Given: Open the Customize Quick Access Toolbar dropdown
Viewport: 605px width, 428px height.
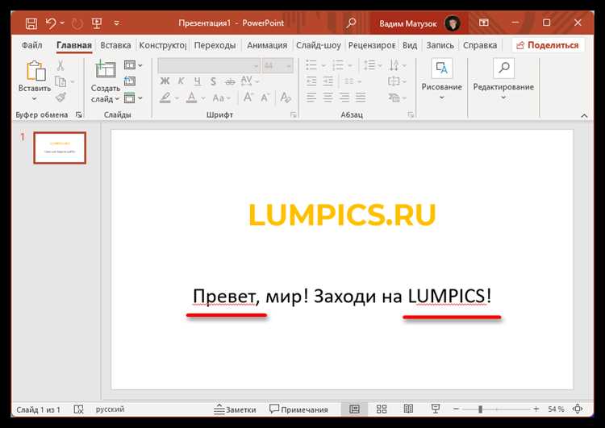Looking at the screenshot, I should (x=116, y=23).
